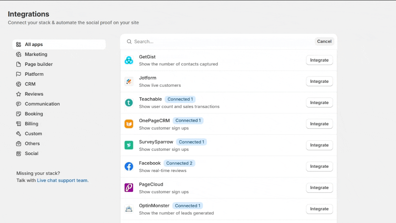The height and width of the screenshot is (223, 396).
Task: Click 'Show live customers' description
Action: [160, 85]
